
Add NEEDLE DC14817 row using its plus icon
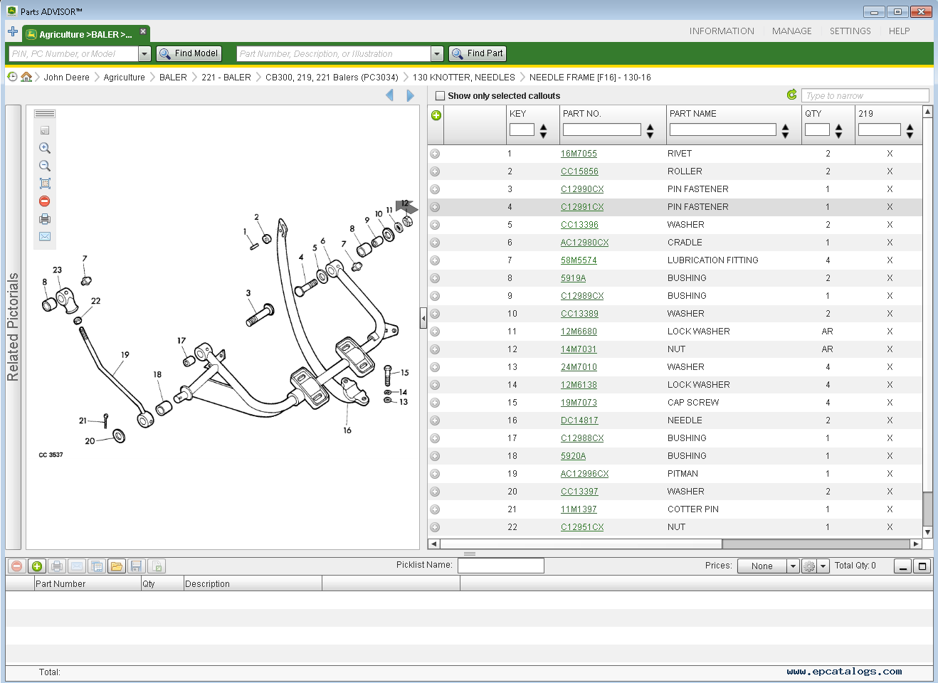[435, 420]
